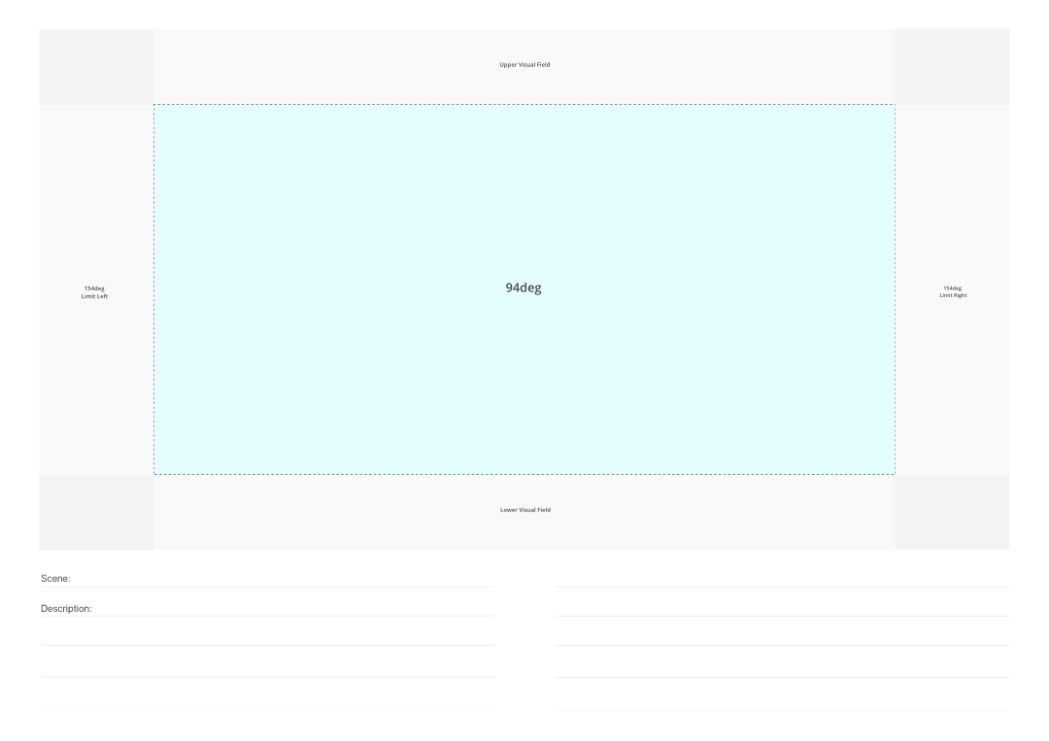The height and width of the screenshot is (741, 1049).
Task: Select the Upper Visual Field label
Action: 524,65
